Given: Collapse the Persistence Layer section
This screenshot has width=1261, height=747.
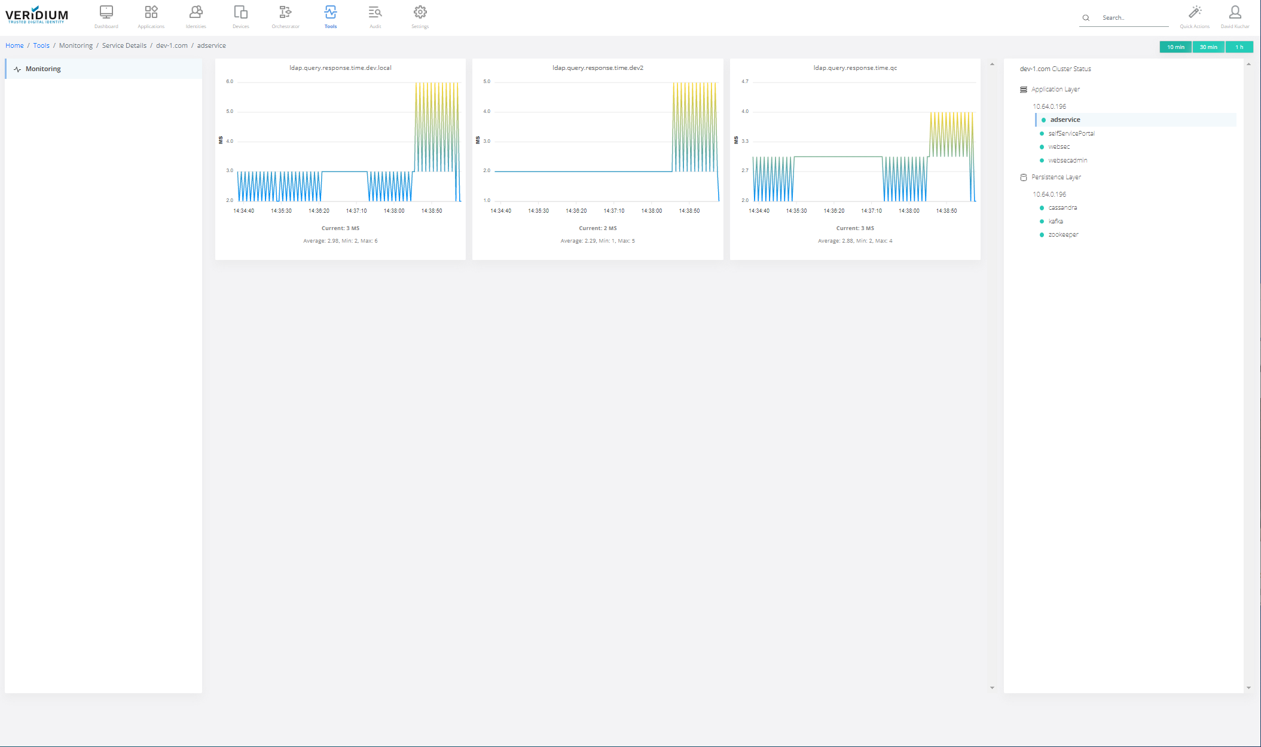Looking at the screenshot, I should [x=1055, y=177].
